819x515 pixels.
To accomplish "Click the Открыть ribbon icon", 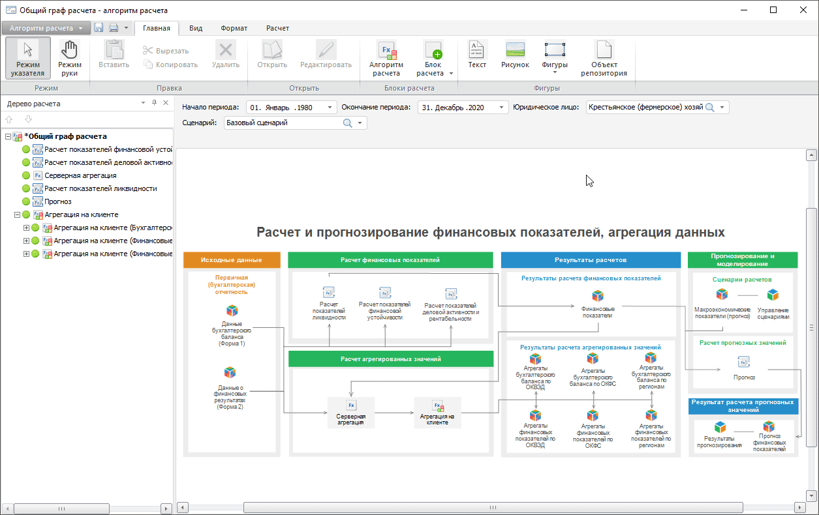I will click(x=272, y=50).
